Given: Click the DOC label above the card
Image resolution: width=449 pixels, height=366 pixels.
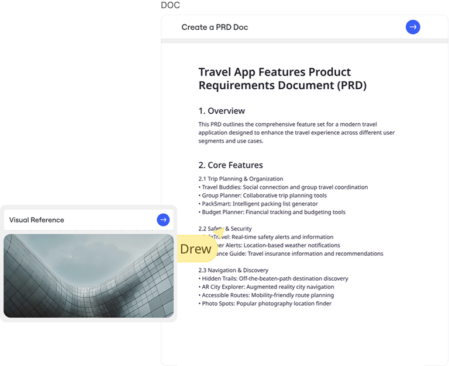Looking at the screenshot, I should tap(171, 5).
